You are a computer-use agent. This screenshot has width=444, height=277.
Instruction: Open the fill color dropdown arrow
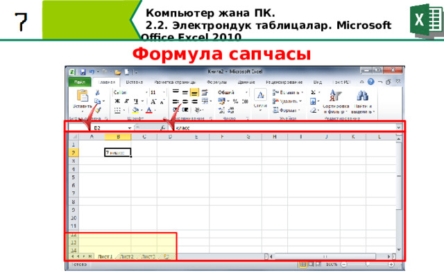(142, 110)
